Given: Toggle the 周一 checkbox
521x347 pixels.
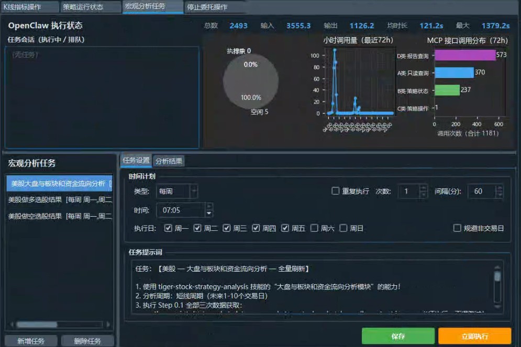Looking at the screenshot, I should click(168, 228).
